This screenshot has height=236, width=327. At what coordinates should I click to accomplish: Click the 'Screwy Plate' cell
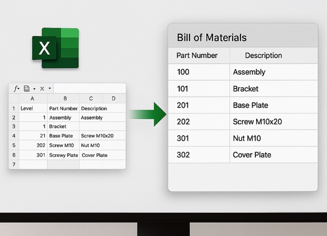tap(63, 155)
